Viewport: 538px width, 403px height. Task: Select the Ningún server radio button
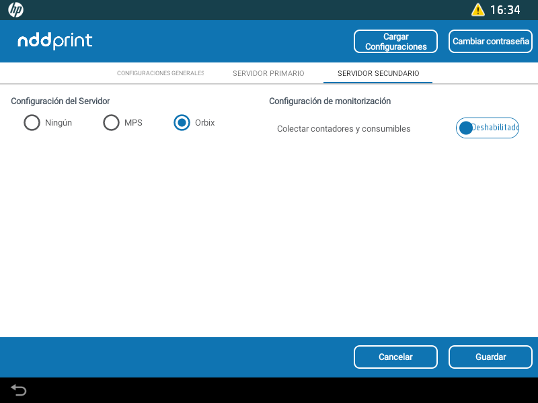pos(32,123)
